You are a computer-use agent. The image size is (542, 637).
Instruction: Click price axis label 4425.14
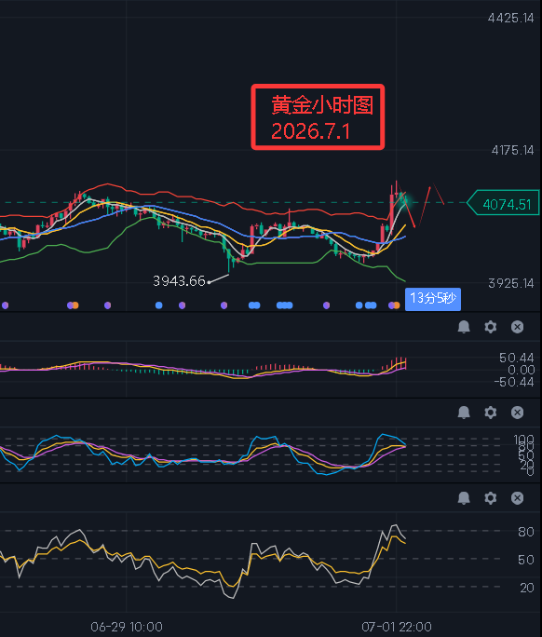click(510, 18)
